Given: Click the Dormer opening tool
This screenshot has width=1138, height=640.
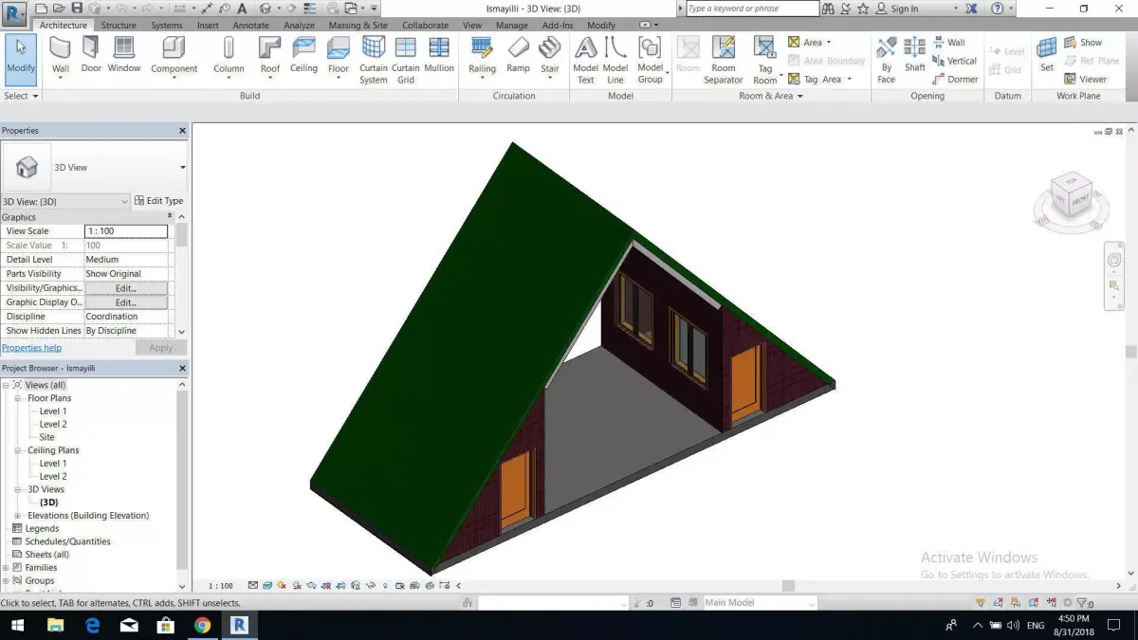Looking at the screenshot, I should coord(955,80).
